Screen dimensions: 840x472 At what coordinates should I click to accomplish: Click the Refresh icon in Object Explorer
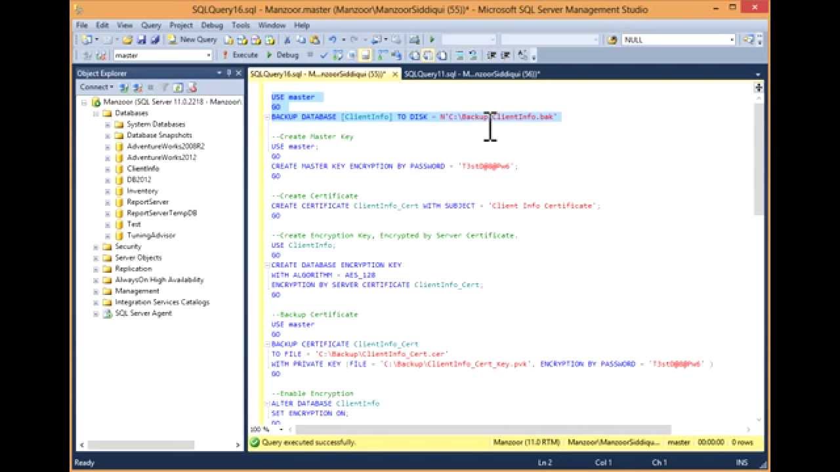tap(177, 87)
